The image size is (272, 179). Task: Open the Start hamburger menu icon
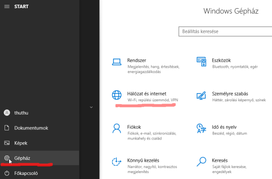click(7, 7)
